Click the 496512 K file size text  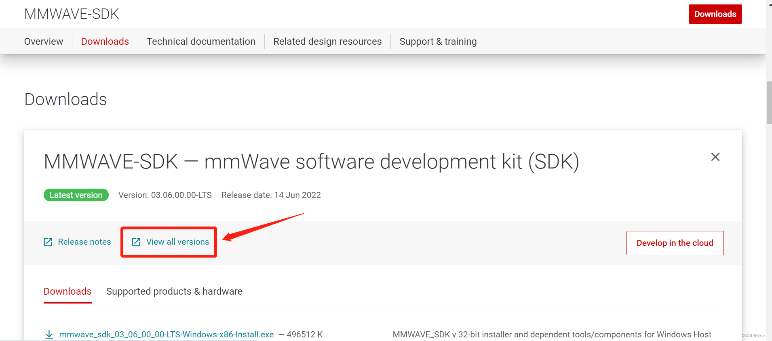305,335
